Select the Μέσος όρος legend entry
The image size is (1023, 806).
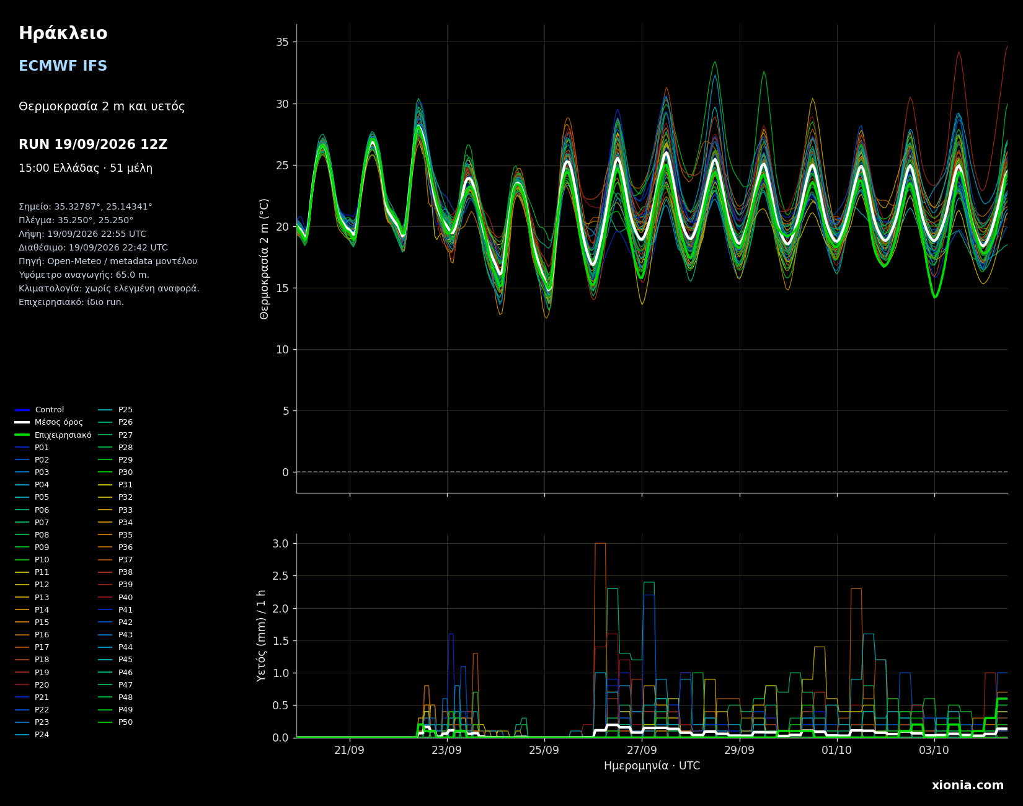point(49,422)
